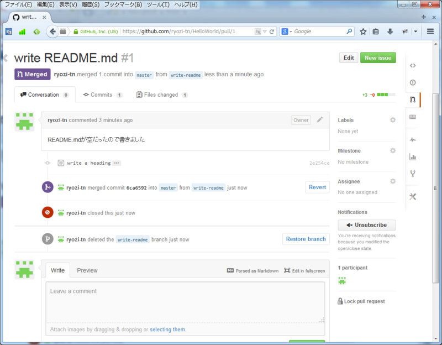Open dropdown arrow next to addon icon
The height and width of the screenshot is (345, 442).
[416, 32]
